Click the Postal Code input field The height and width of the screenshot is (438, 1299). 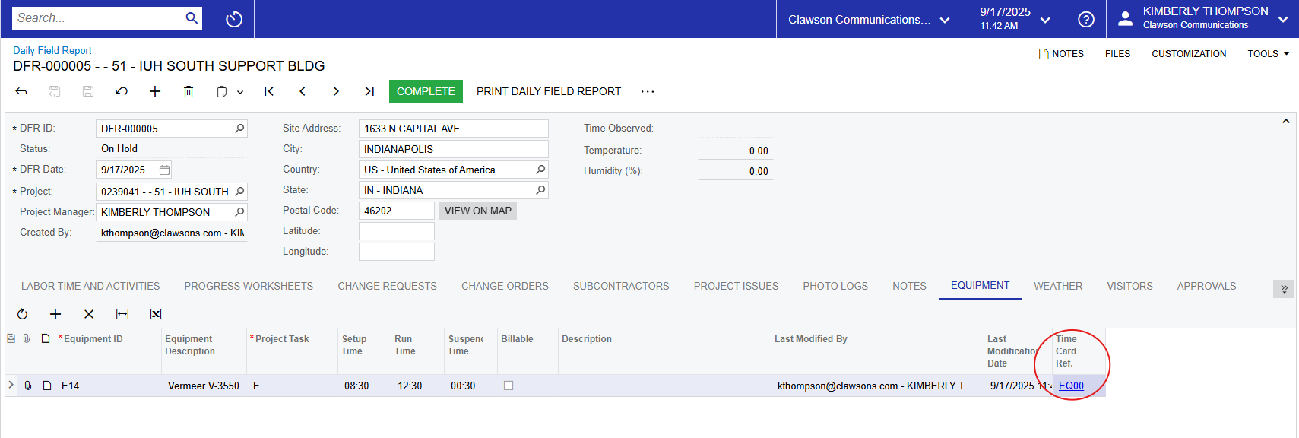coord(396,211)
